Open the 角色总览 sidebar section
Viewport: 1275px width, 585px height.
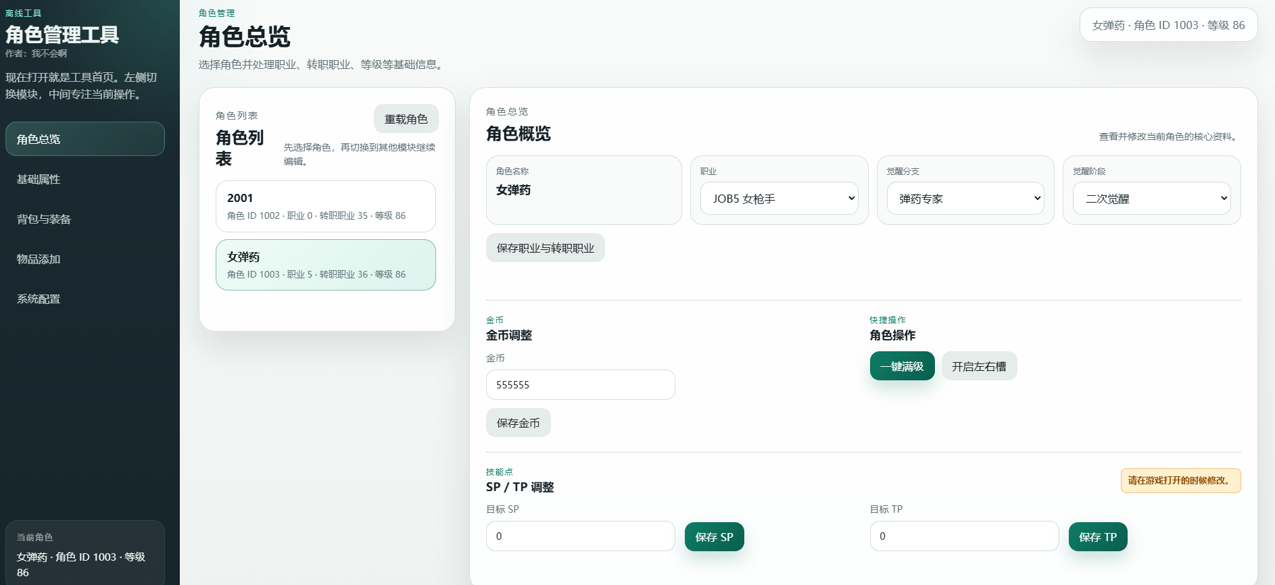(85, 139)
